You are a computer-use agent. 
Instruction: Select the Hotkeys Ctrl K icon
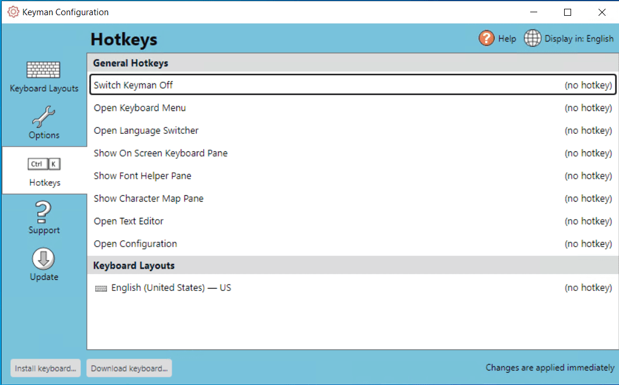tap(44, 164)
